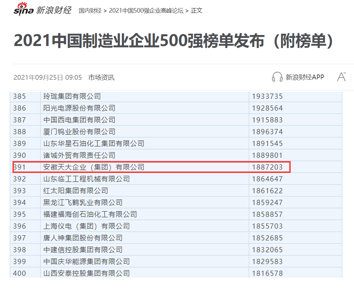Select the 中国西电集团有限公司 row
This screenshot has width=354, height=292.
79,120
